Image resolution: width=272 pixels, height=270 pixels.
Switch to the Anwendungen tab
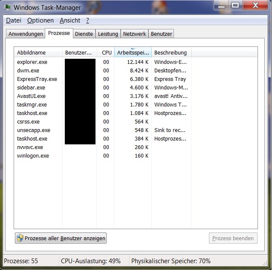point(26,34)
